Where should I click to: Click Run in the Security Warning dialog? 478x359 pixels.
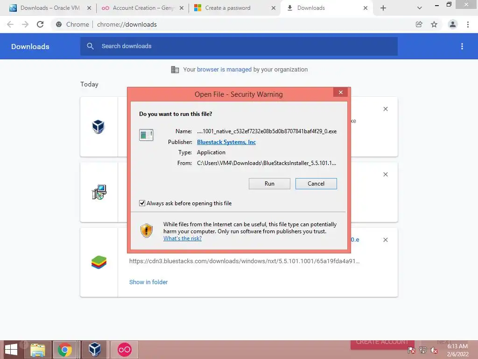coord(269,183)
